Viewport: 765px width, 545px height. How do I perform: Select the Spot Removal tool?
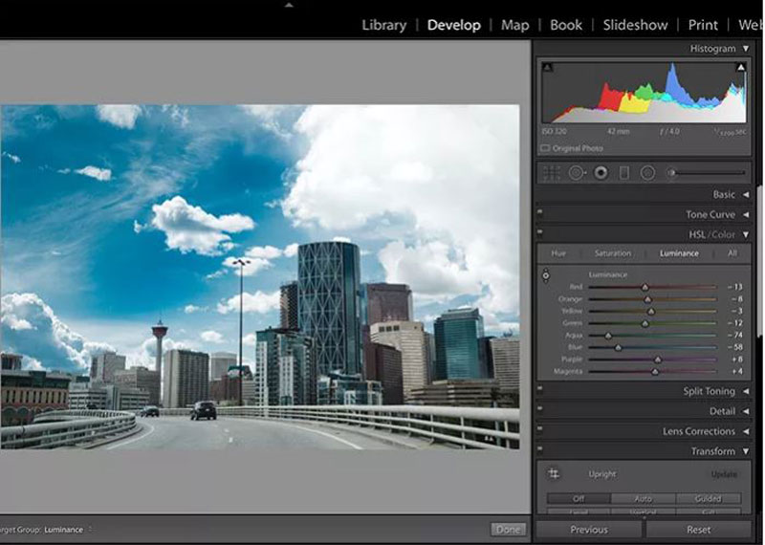coord(577,173)
